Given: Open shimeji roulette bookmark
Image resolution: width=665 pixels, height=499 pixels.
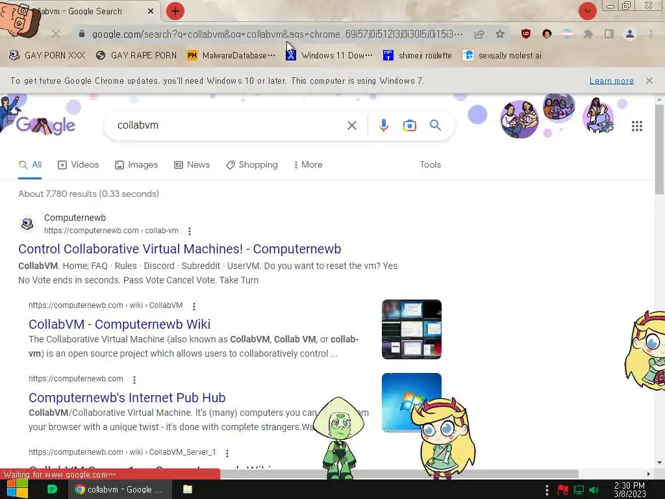Looking at the screenshot, I should click(x=418, y=55).
